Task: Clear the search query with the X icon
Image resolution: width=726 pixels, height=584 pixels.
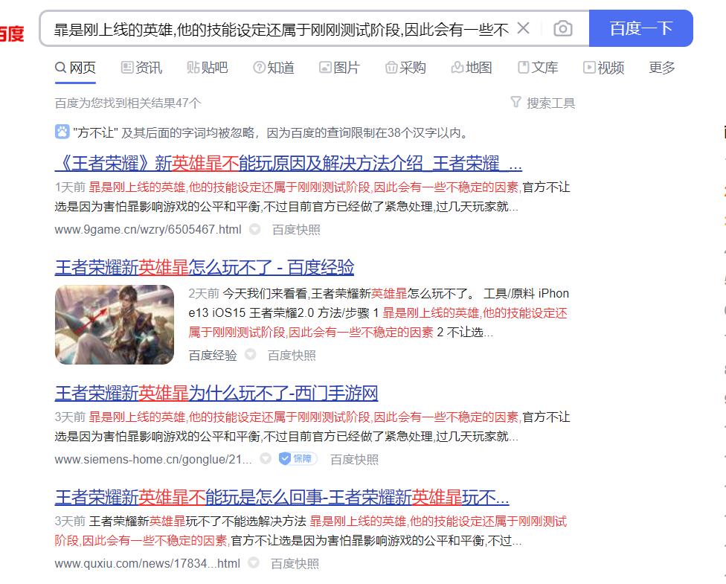Action: [523, 28]
